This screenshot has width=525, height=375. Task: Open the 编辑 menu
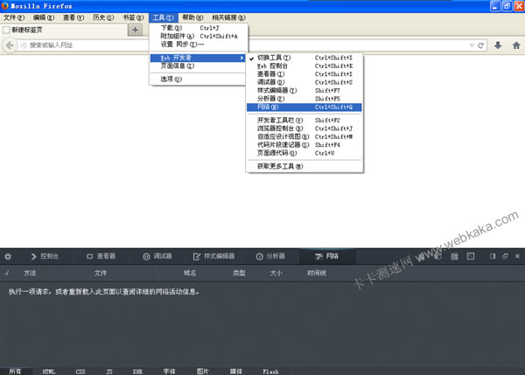[x=44, y=17]
